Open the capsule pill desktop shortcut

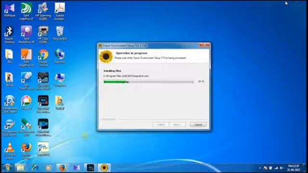click(26, 127)
